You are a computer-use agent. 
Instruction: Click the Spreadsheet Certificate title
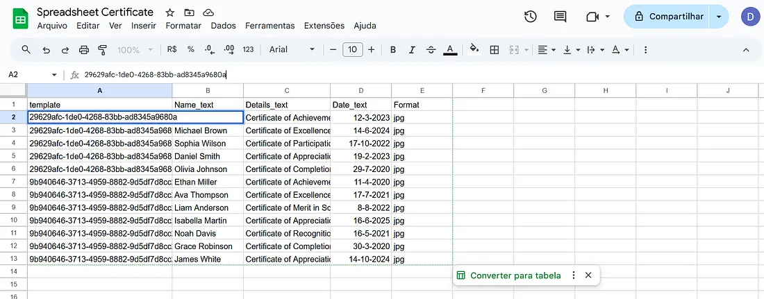click(x=95, y=12)
